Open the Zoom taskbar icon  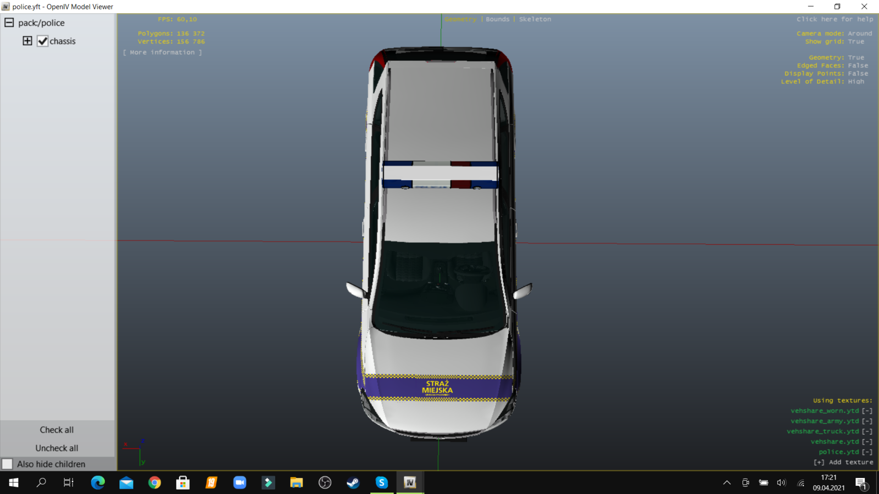[240, 482]
